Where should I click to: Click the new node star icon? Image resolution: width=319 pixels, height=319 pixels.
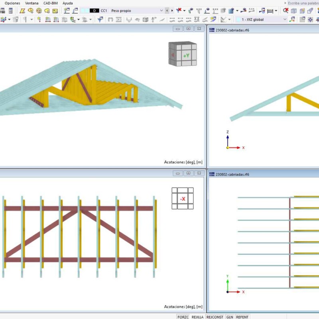pyautogui.click(x=39, y=20)
